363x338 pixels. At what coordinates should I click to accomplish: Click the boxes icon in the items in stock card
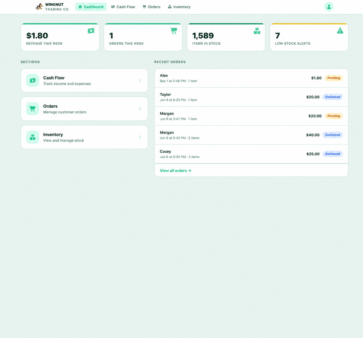point(257,31)
